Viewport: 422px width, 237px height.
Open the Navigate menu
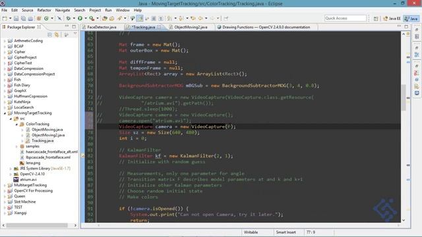tap(63, 10)
